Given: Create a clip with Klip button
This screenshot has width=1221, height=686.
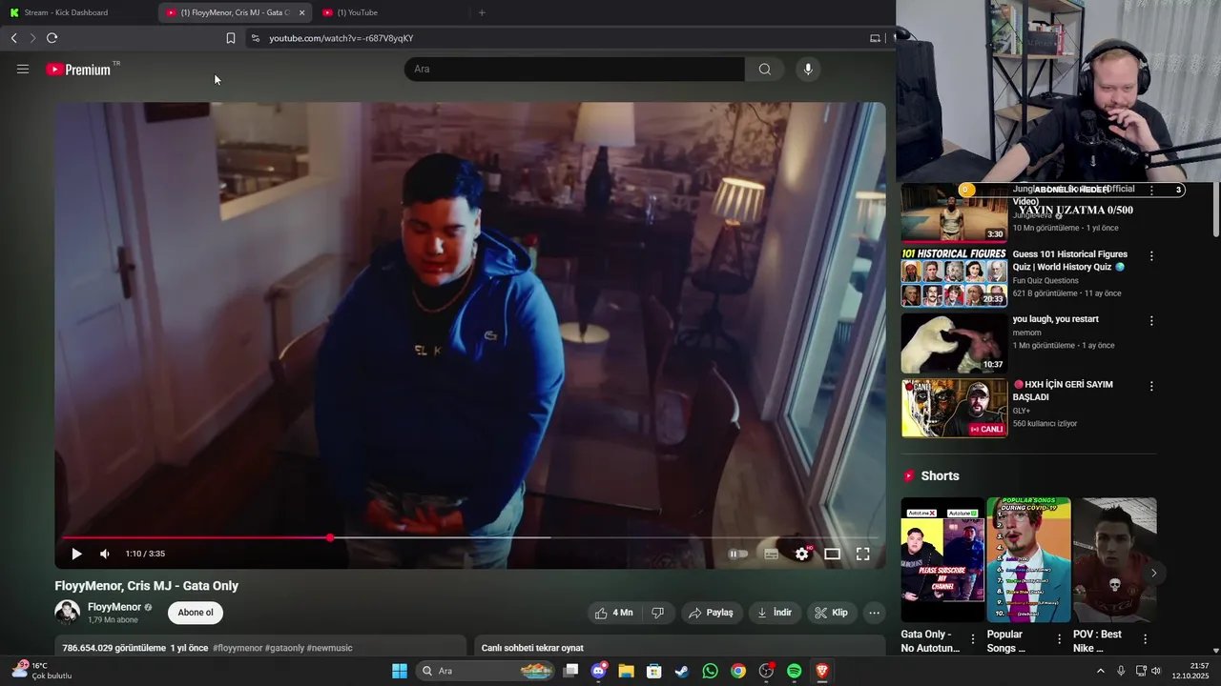Looking at the screenshot, I should pos(831,613).
